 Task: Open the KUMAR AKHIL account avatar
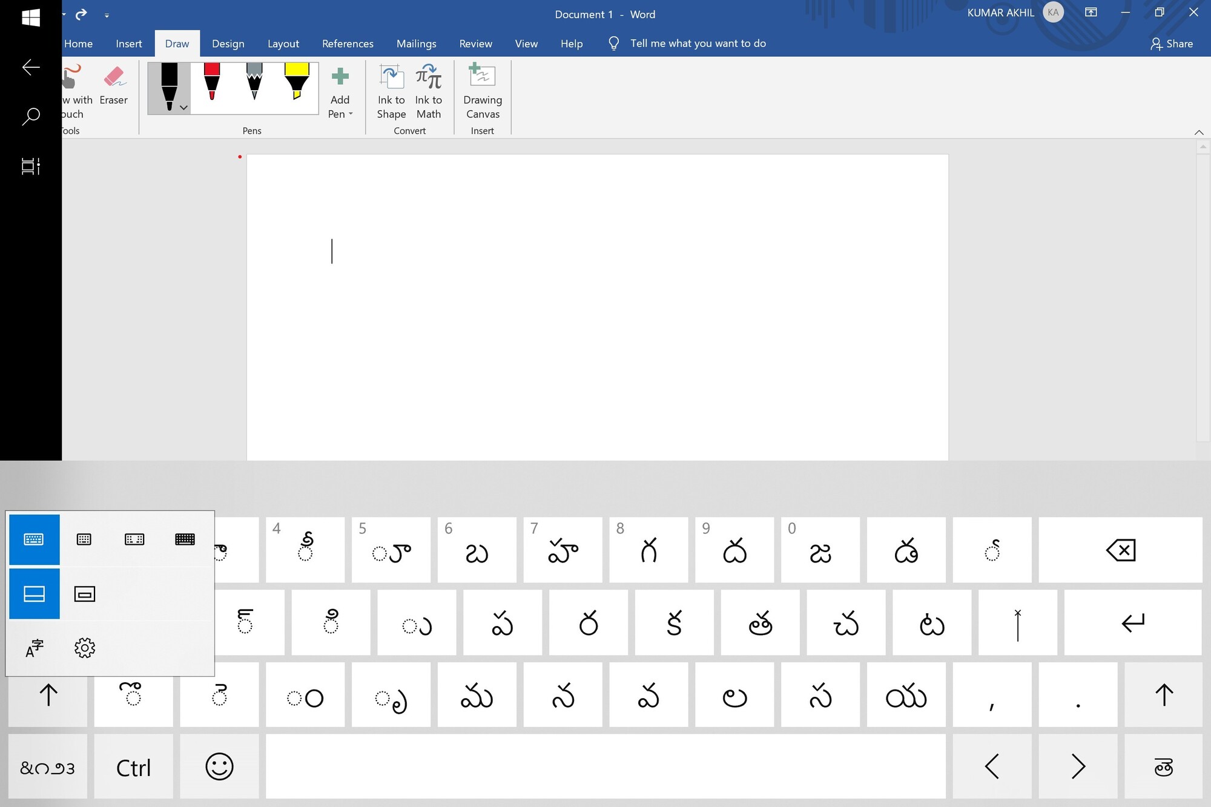coord(1054,12)
